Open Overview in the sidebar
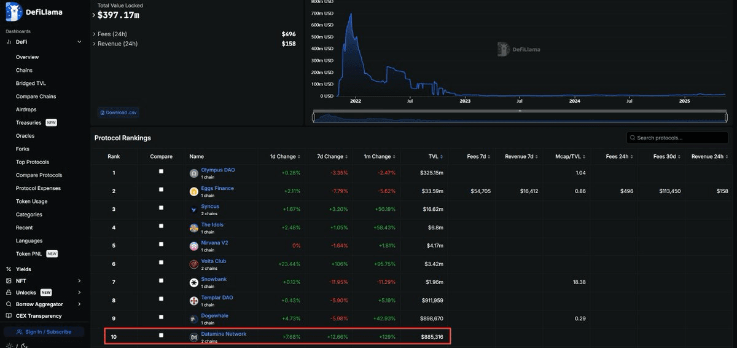The height and width of the screenshot is (348, 737). 27,57
